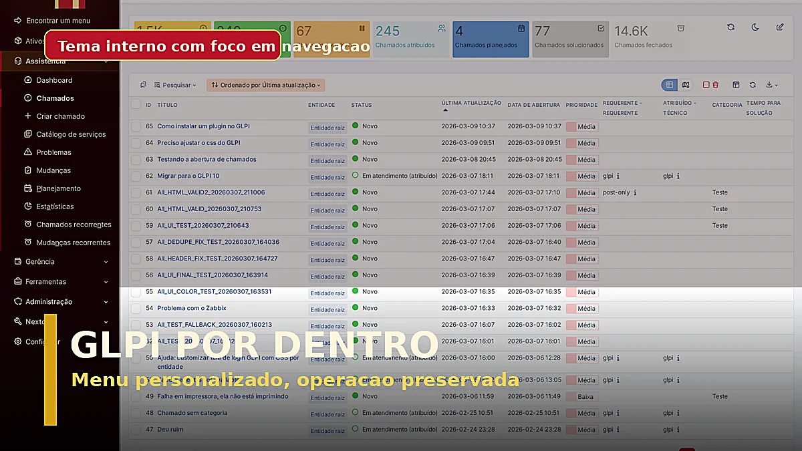Switch to map view in the list toolbar
The width and height of the screenshot is (802, 451).
click(x=685, y=85)
